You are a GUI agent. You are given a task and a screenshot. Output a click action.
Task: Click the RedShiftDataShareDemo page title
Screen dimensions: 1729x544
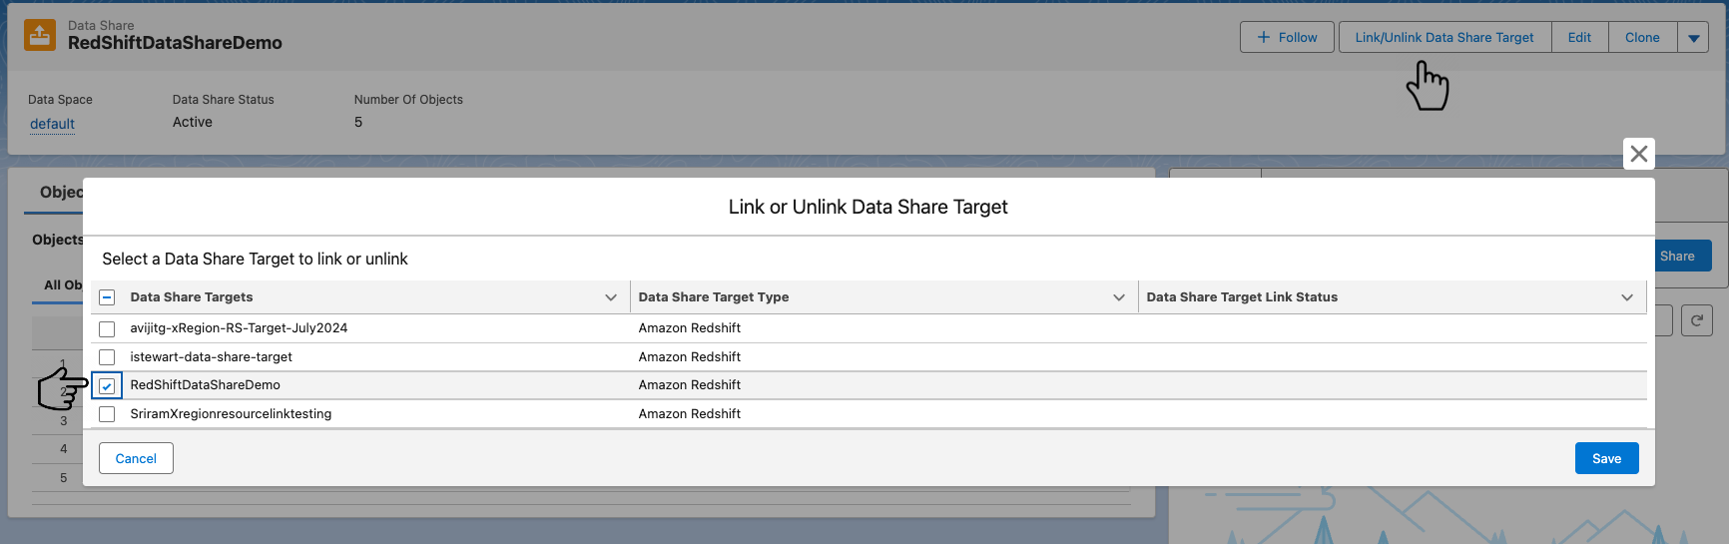(175, 43)
